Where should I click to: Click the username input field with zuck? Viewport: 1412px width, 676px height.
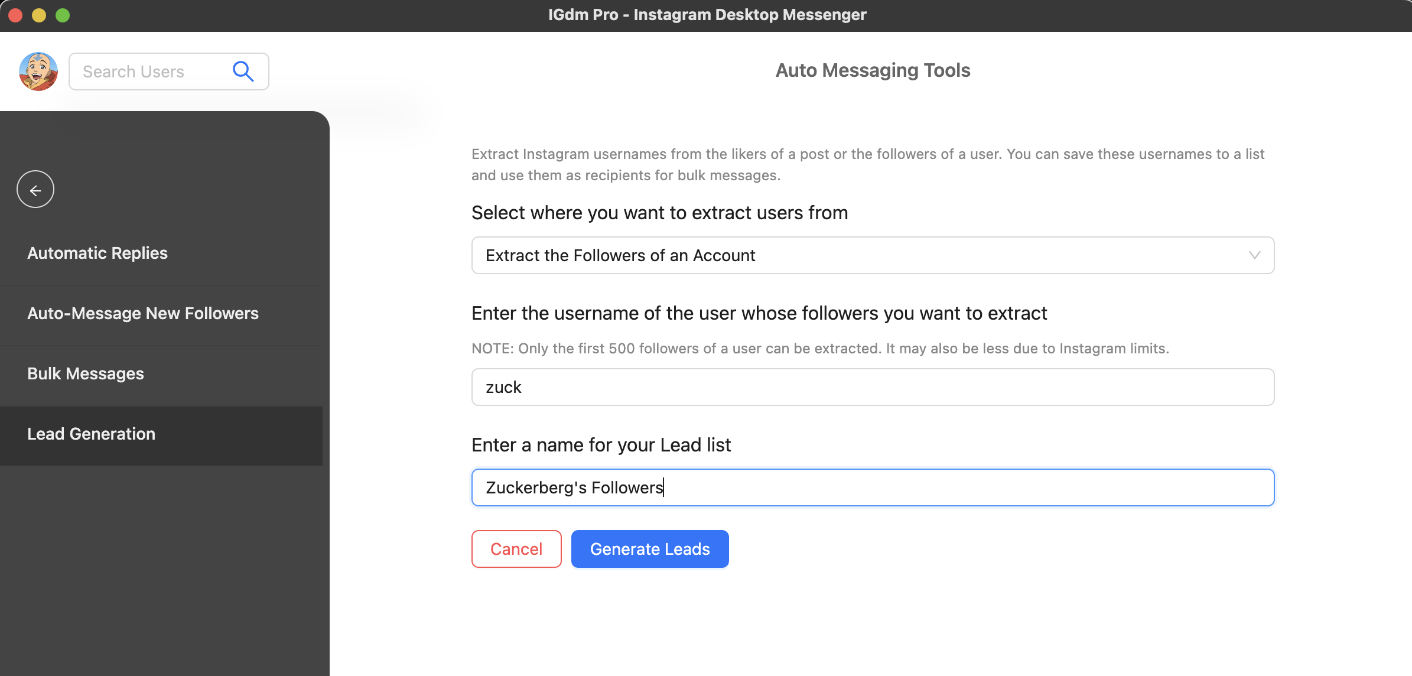pyautogui.click(x=873, y=387)
